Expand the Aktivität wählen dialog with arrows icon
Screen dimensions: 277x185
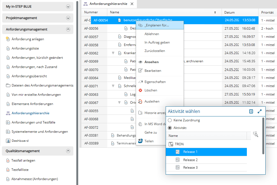pos(259,111)
